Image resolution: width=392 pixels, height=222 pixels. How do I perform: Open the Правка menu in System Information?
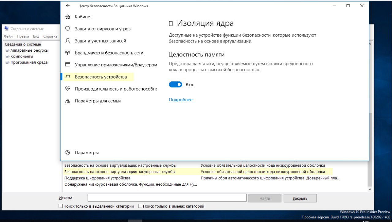point(23,36)
